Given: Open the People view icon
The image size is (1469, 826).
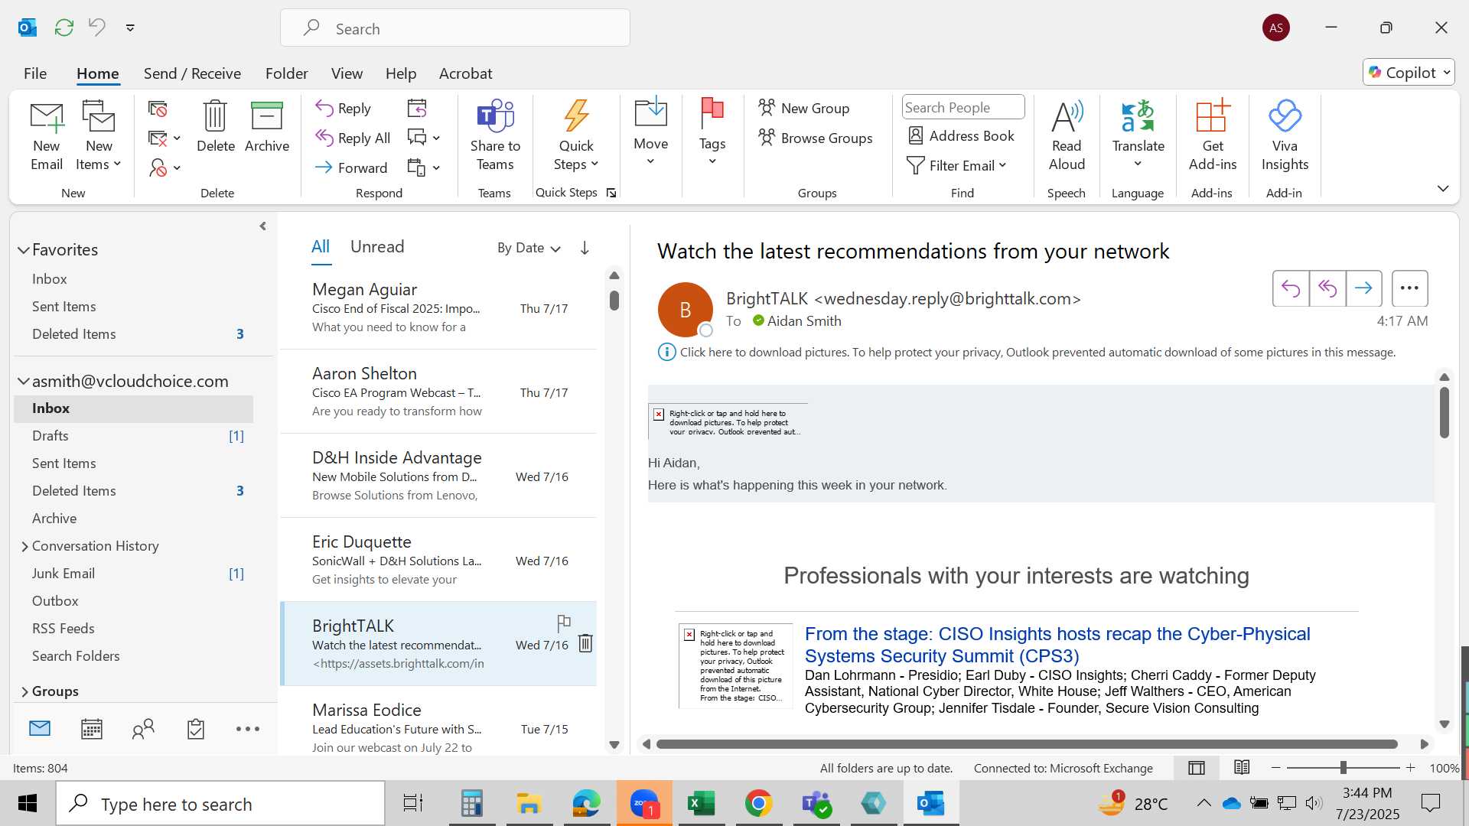Looking at the screenshot, I should pyautogui.click(x=143, y=729).
